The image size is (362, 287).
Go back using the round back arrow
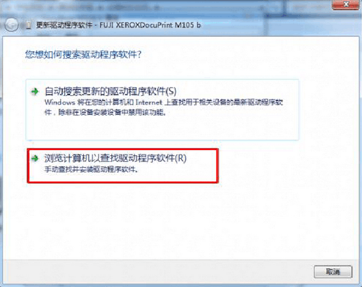[12, 24]
